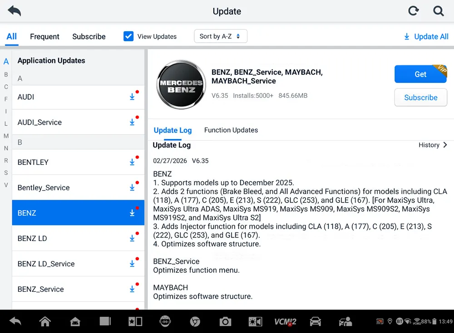Screen dimensions: 454x333
Task: Go to Android home screen
Action: point(45,321)
